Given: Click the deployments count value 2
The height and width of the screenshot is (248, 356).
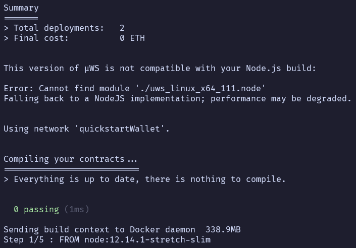Looking at the screenshot, I should (x=122, y=28).
